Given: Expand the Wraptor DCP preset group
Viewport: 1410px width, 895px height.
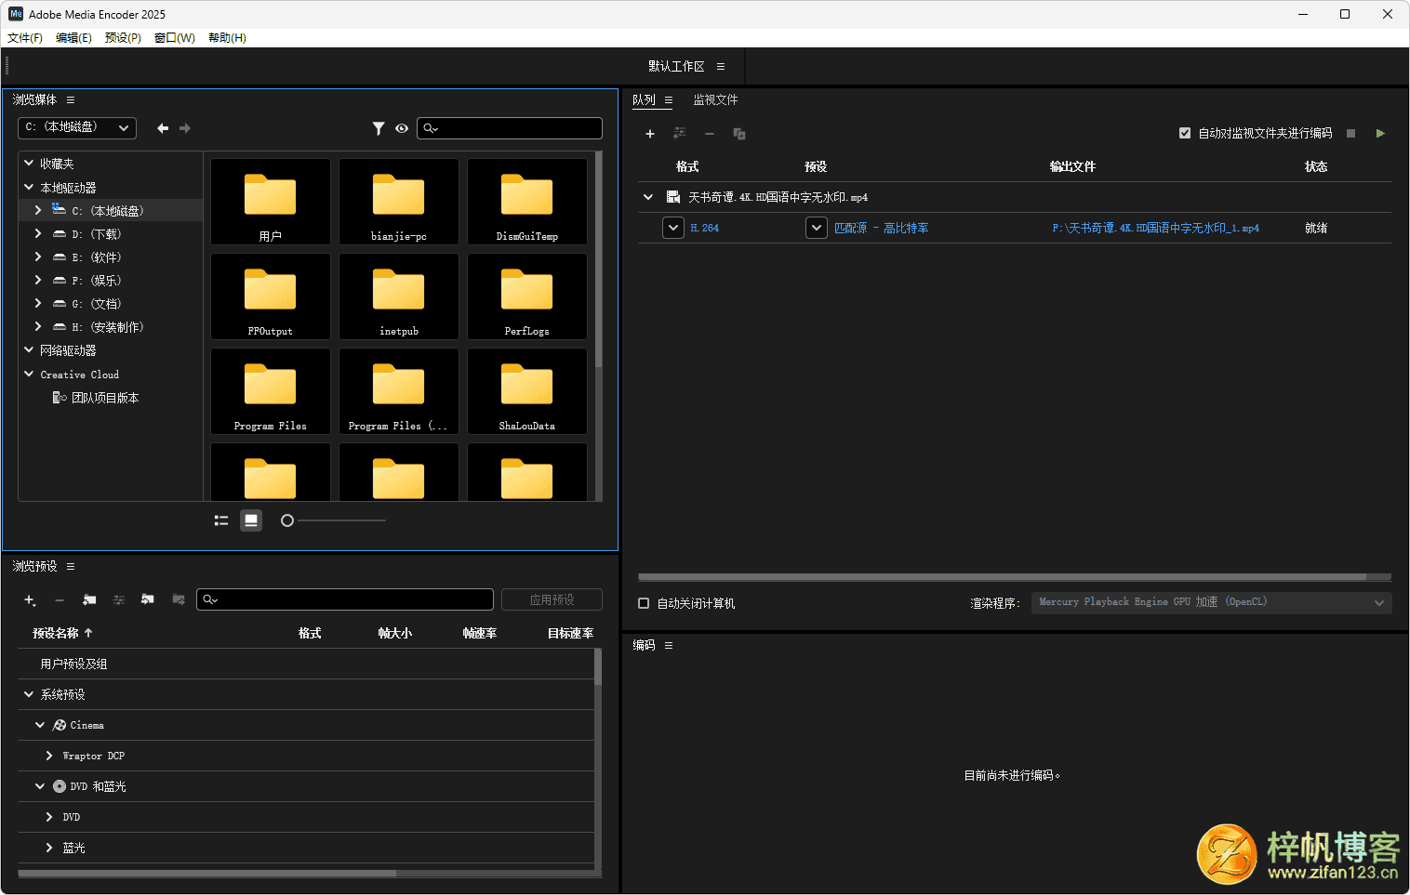Looking at the screenshot, I should click(x=49, y=756).
